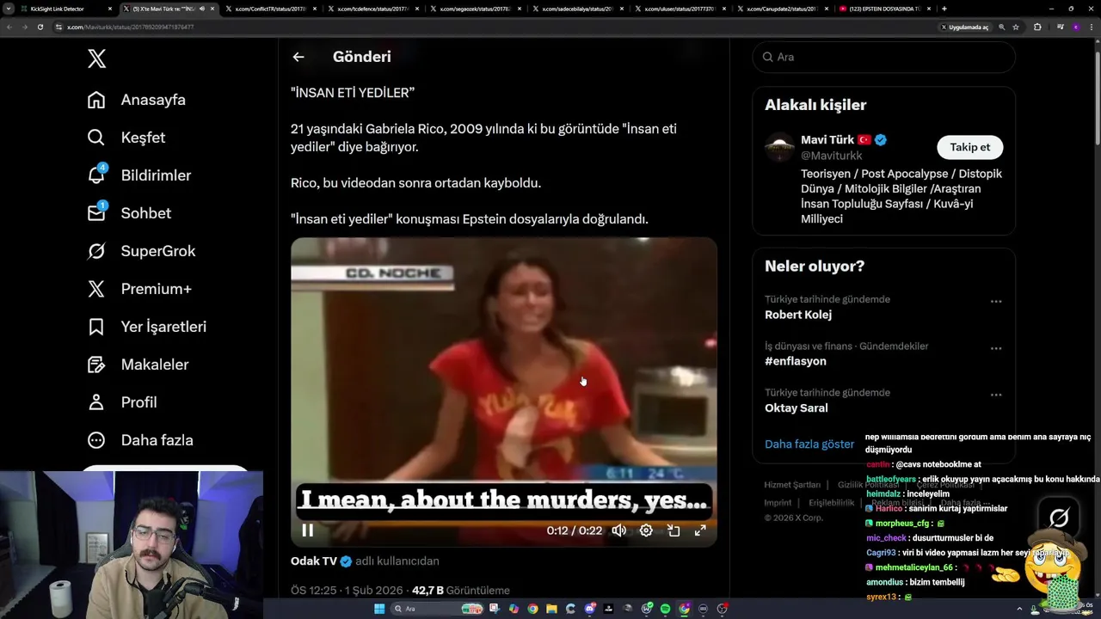Open the Robert Kolej trending topic
1101x619 pixels.
(798, 315)
